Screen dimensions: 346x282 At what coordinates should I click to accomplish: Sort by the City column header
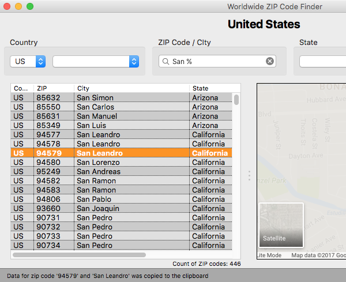tap(131, 88)
